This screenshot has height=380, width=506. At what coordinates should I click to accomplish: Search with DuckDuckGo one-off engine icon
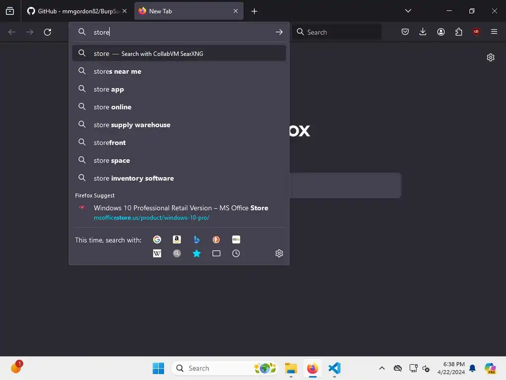[216, 239]
